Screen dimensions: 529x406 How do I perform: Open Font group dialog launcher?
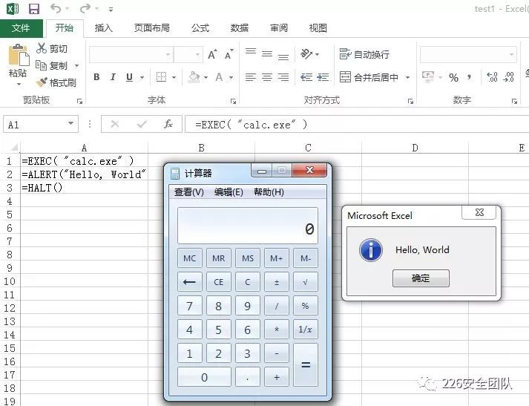click(233, 101)
